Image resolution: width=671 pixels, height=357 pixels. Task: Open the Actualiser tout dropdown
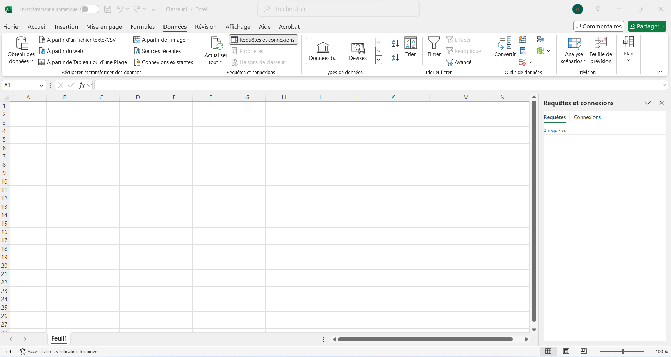[x=216, y=59]
